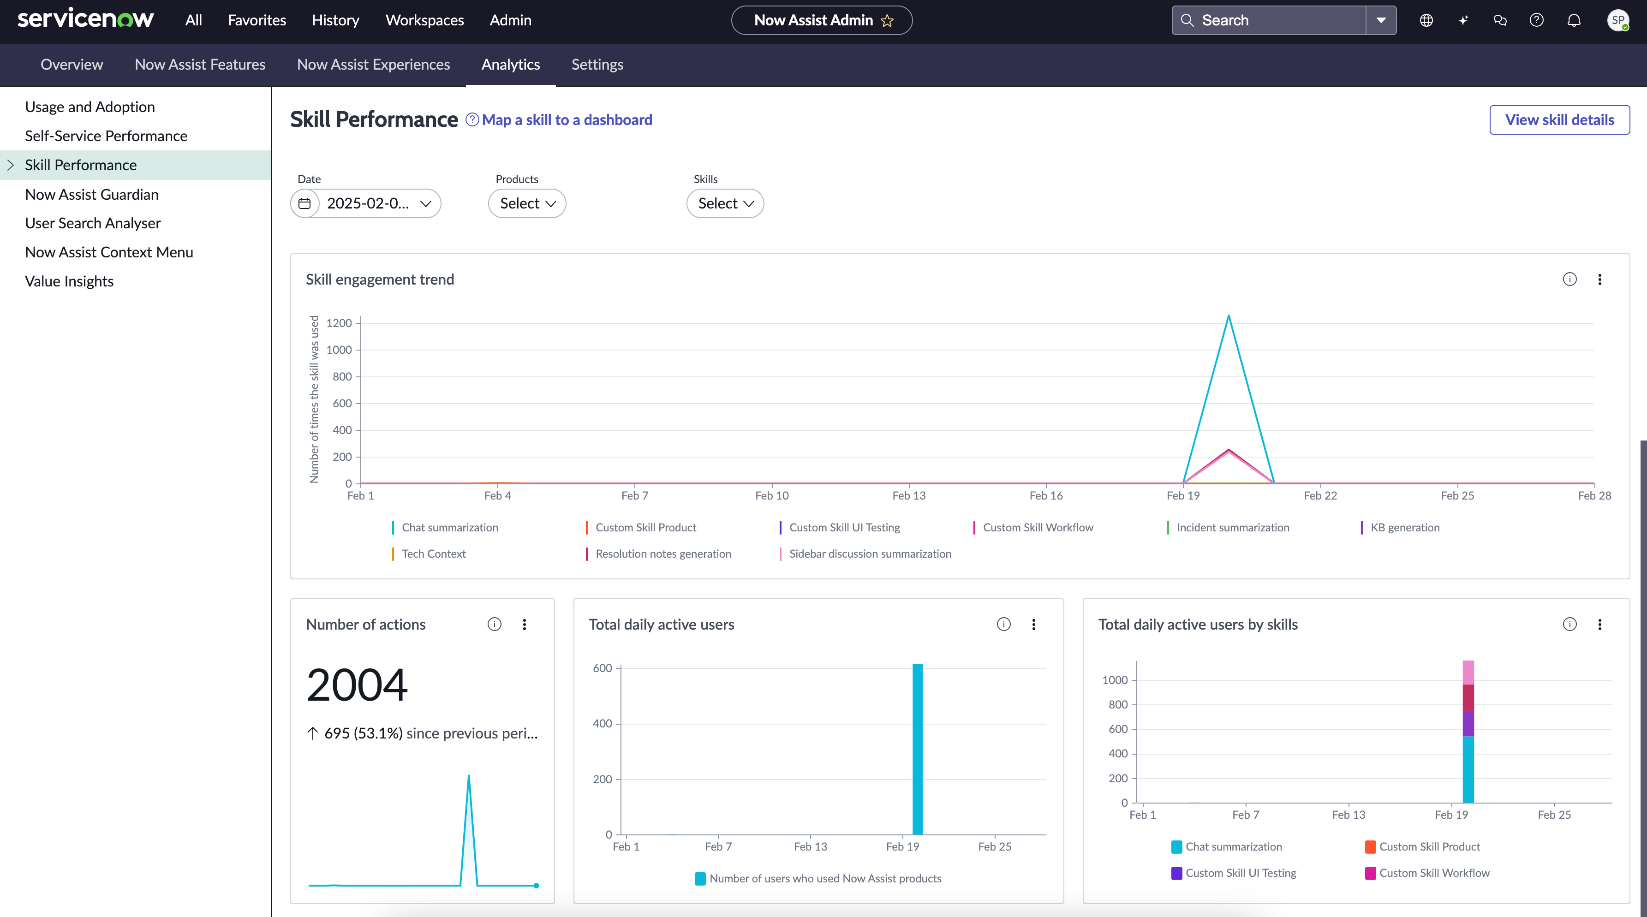Click the page vertical scrollbar

pyautogui.click(x=1643, y=678)
